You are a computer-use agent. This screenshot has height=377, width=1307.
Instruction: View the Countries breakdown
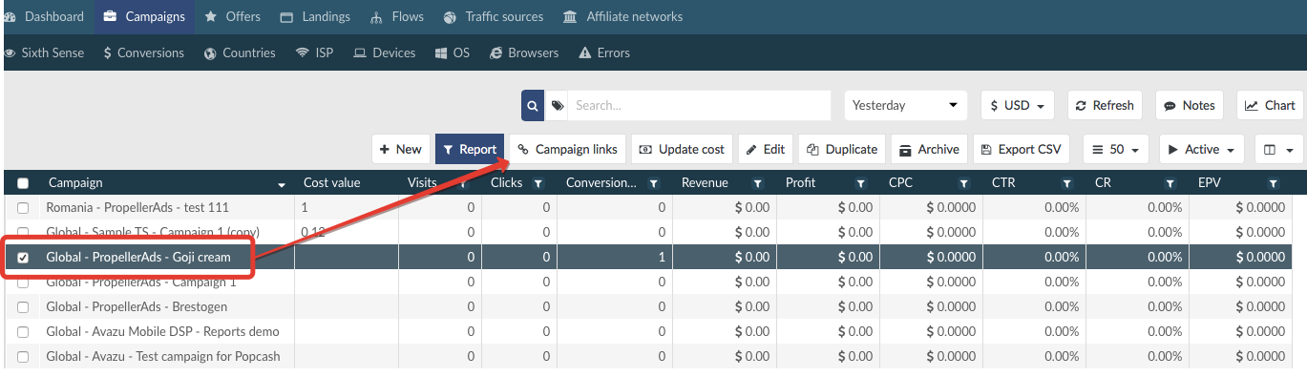tap(240, 52)
